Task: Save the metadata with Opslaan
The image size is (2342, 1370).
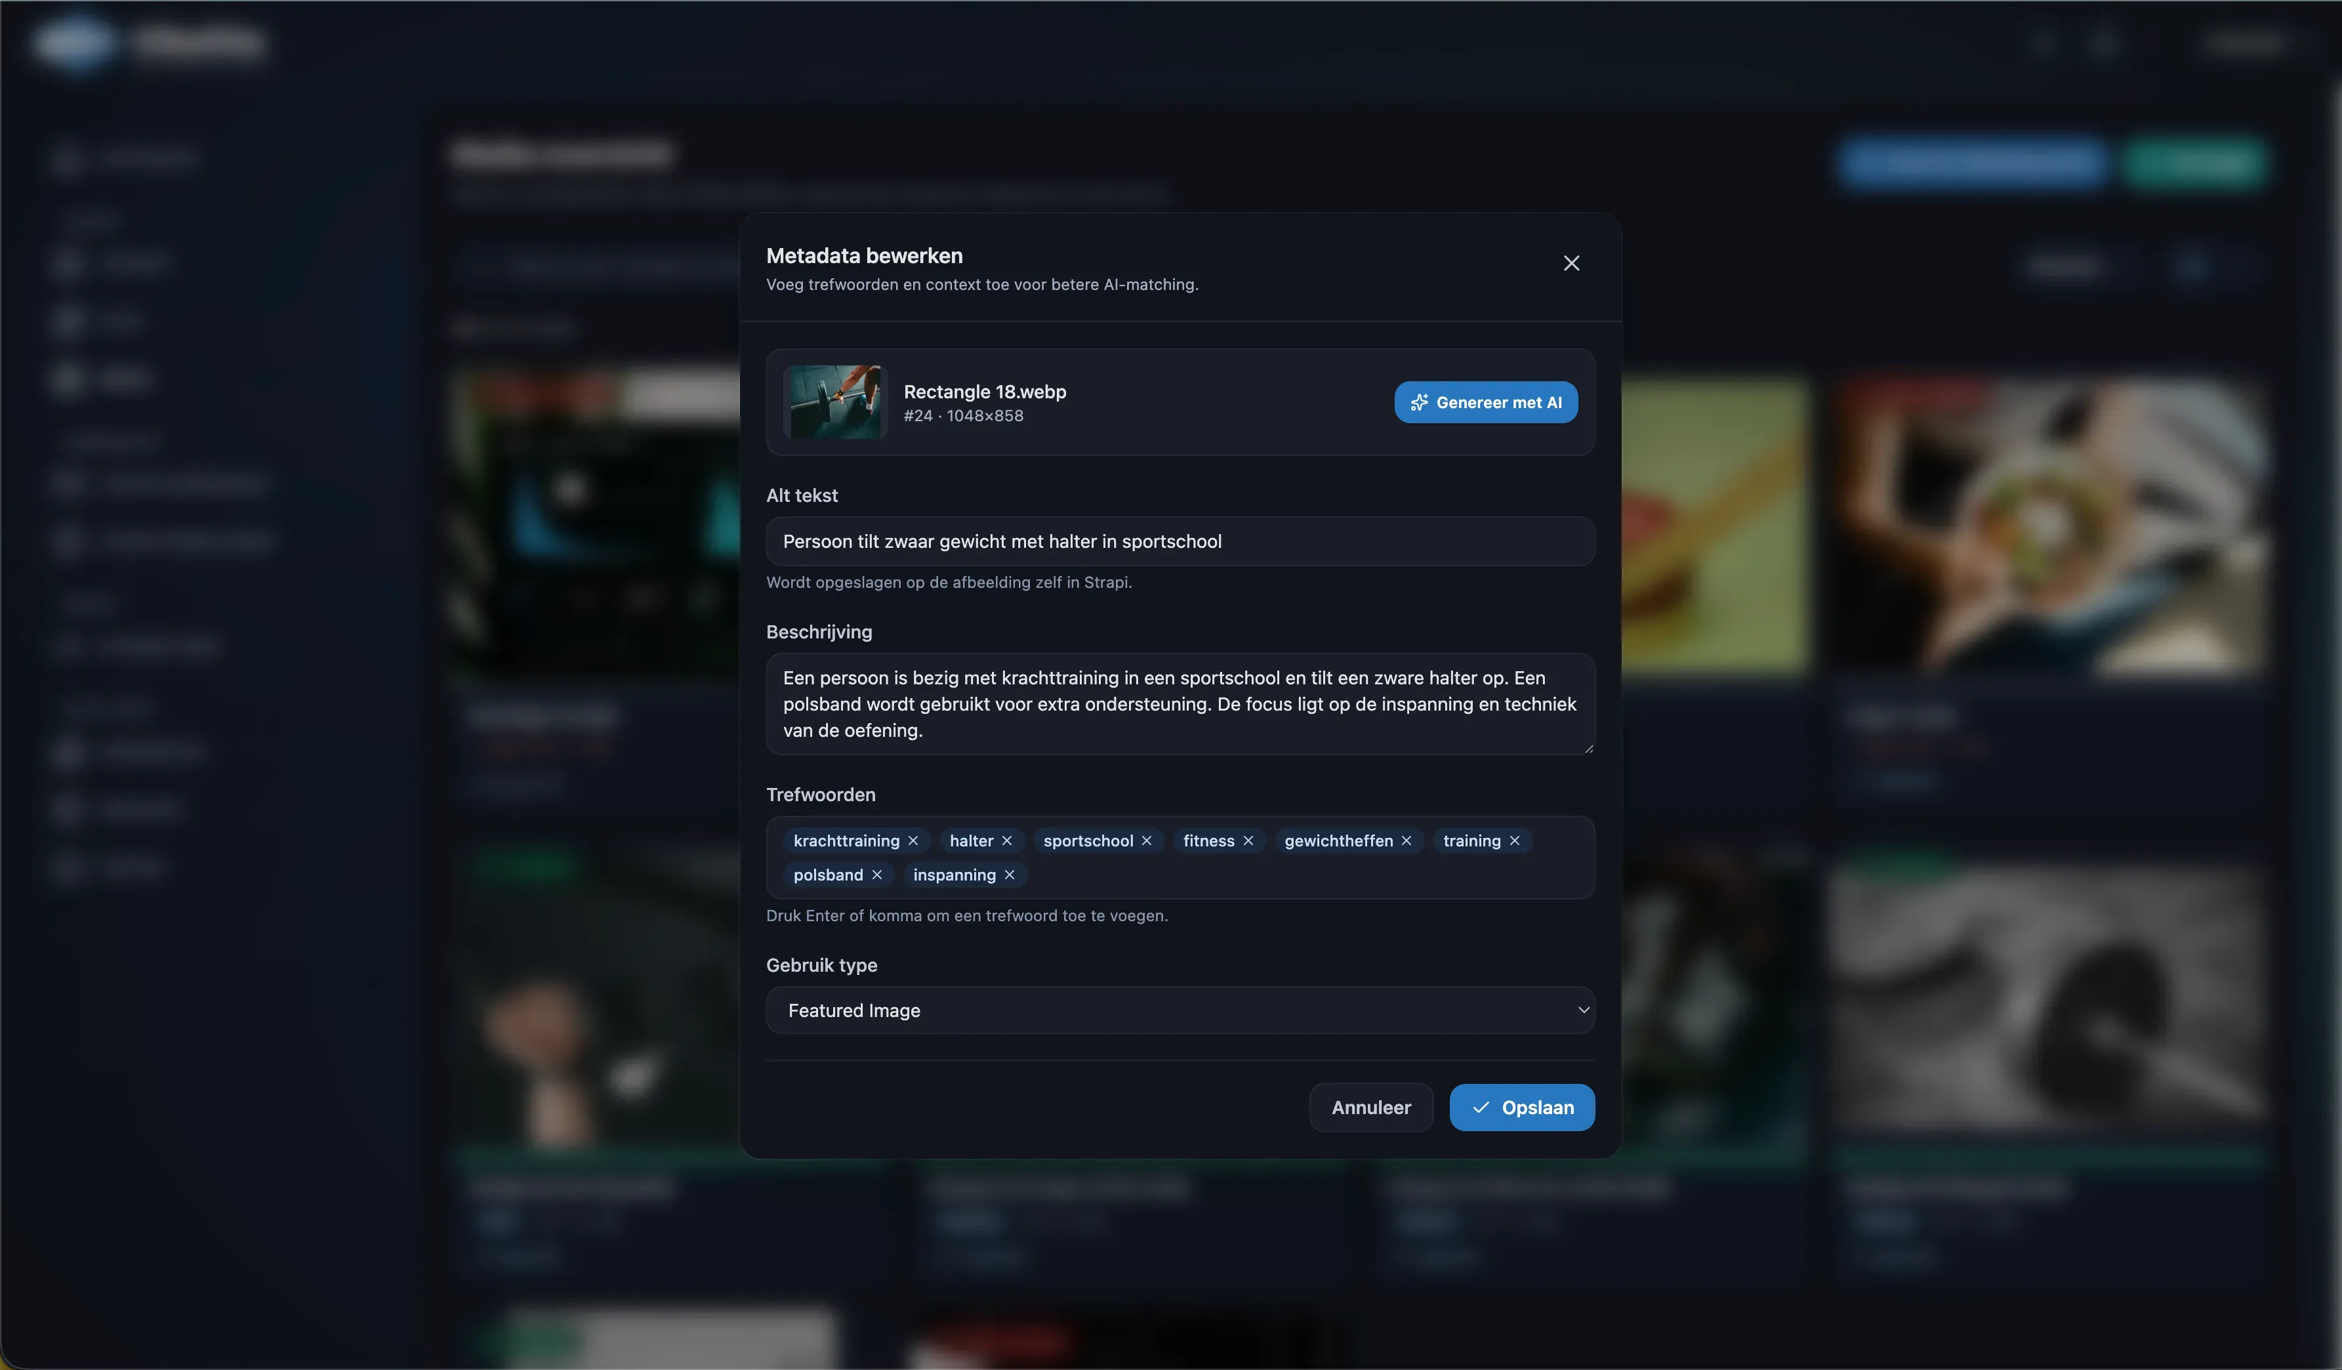Action: pyautogui.click(x=1521, y=1108)
